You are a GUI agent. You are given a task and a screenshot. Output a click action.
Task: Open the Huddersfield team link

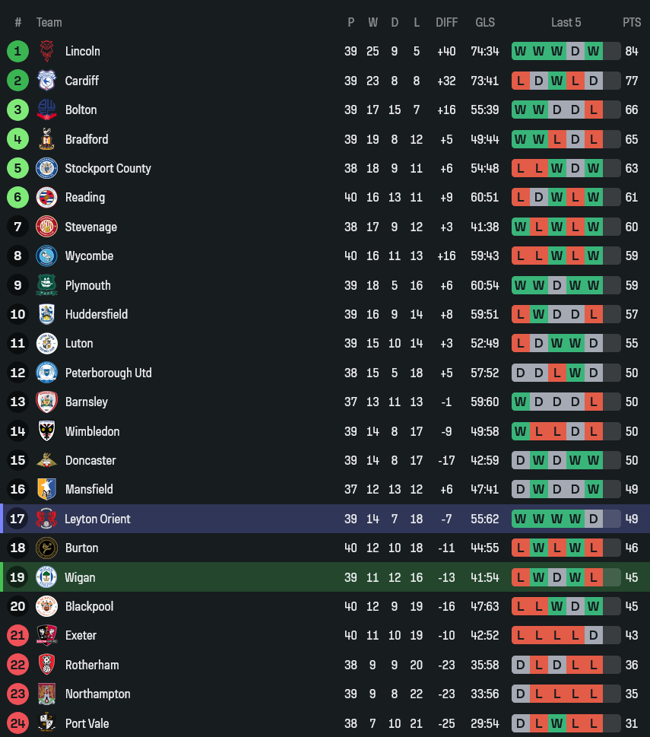[96, 314]
